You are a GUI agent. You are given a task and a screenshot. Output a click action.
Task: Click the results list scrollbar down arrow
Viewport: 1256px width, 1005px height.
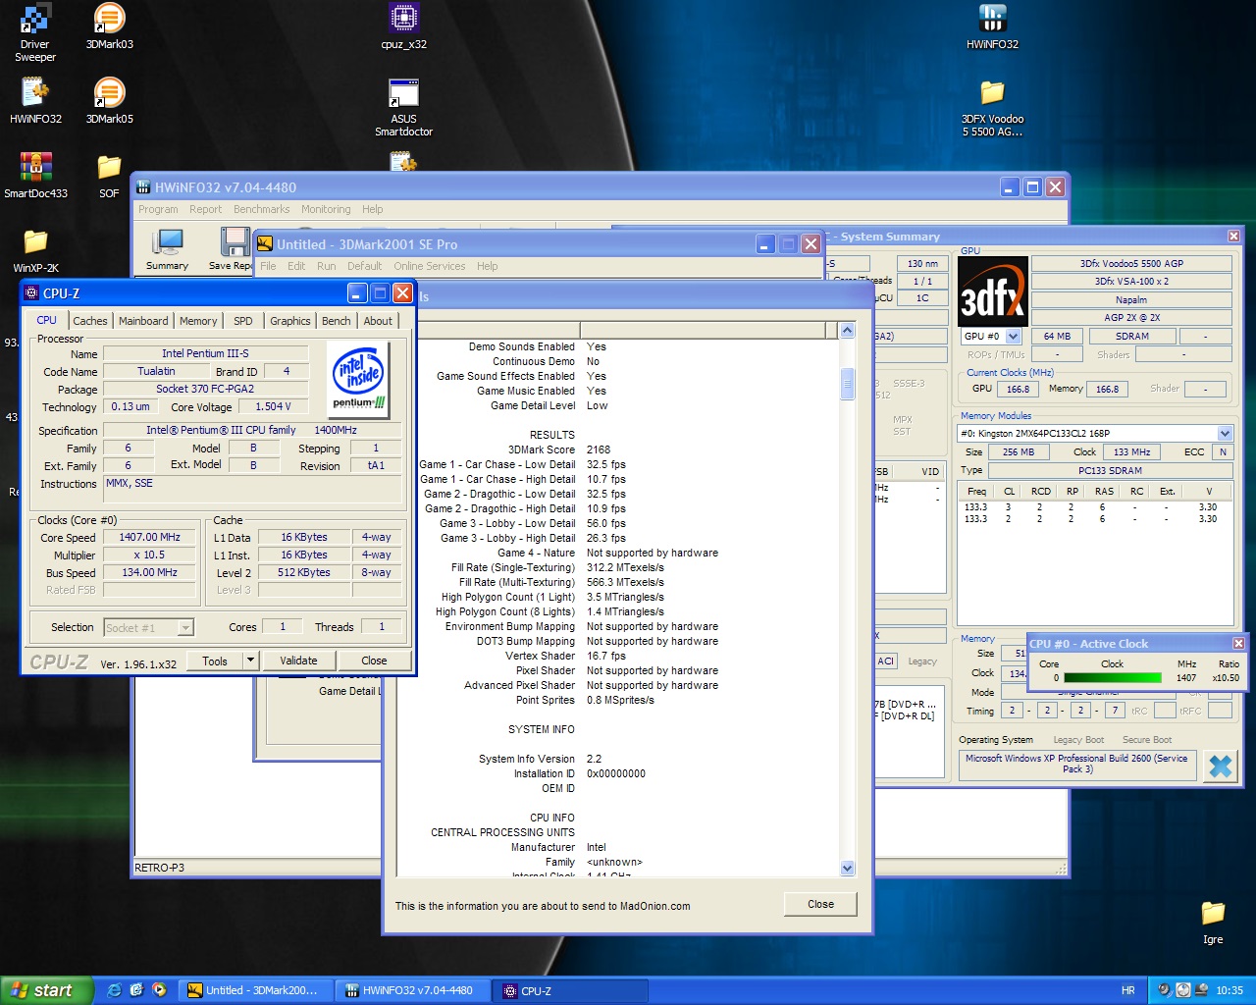pyautogui.click(x=847, y=868)
